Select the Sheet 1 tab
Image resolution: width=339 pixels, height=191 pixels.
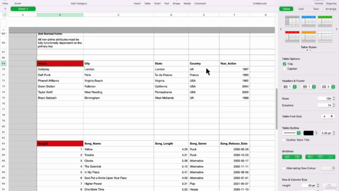click(23, 9)
